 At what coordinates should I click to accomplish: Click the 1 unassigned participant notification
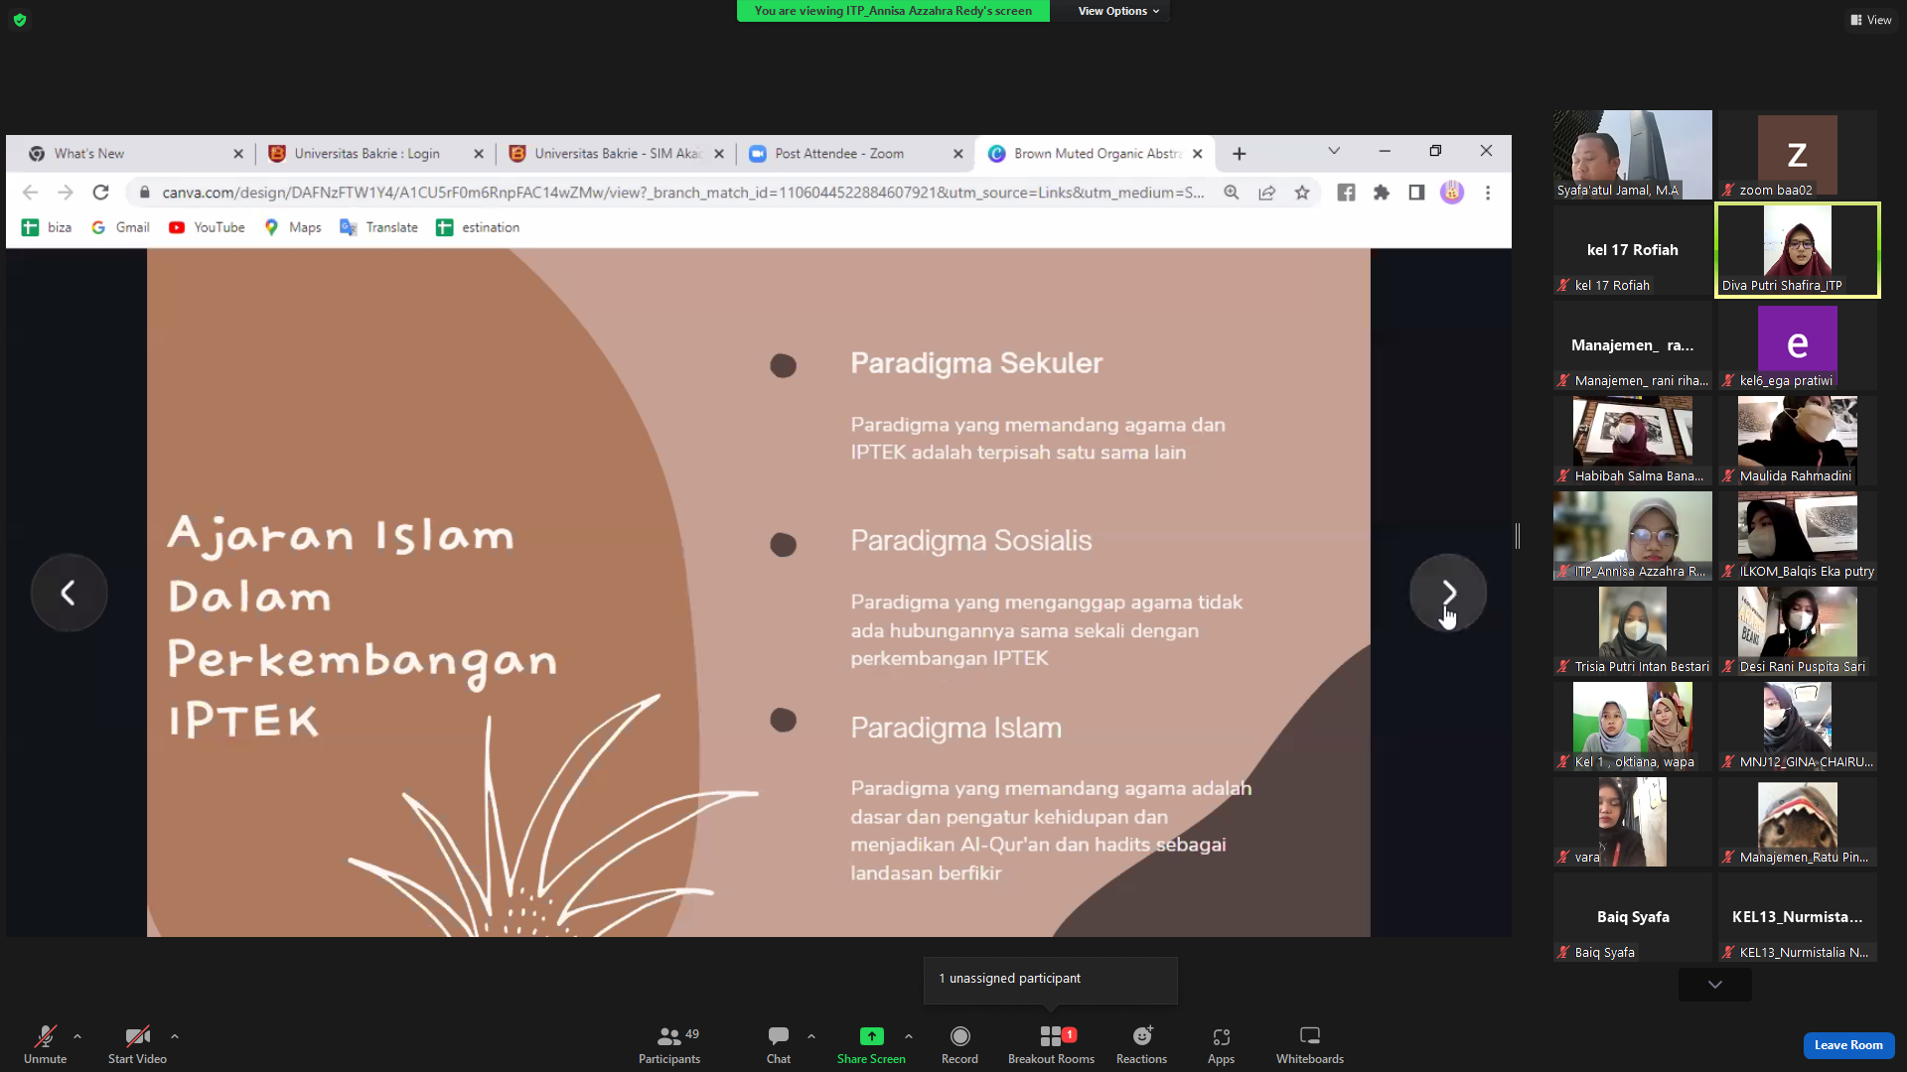pyautogui.click(x=1051, y=980)
